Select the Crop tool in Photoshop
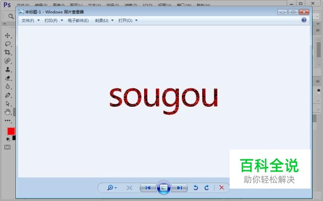This screenshot has width=323, height=201. 7,52
